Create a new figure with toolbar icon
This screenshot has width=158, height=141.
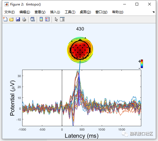click(5, 19)
